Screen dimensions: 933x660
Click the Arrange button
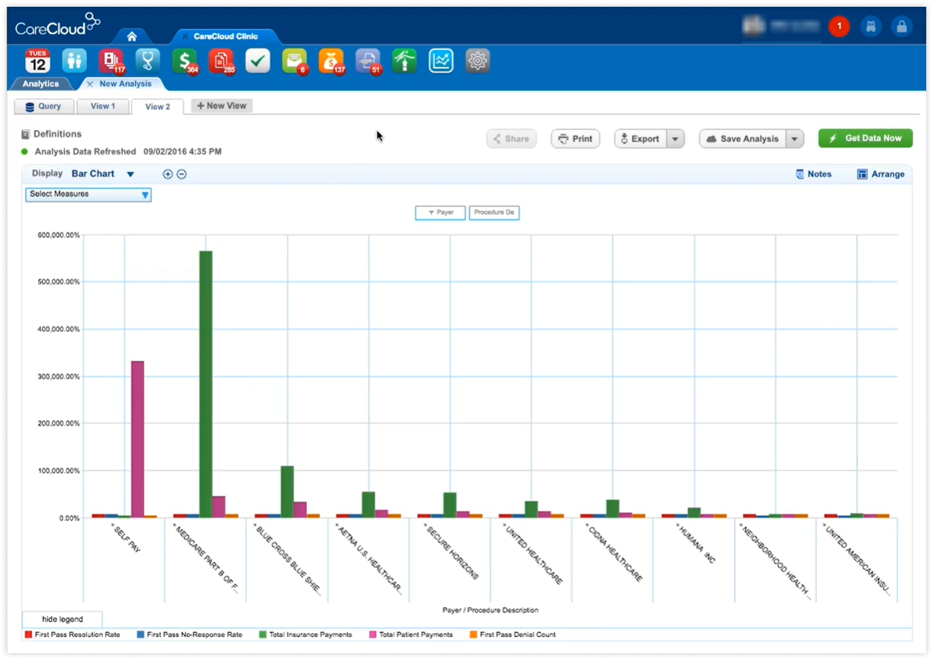(881, 174)
